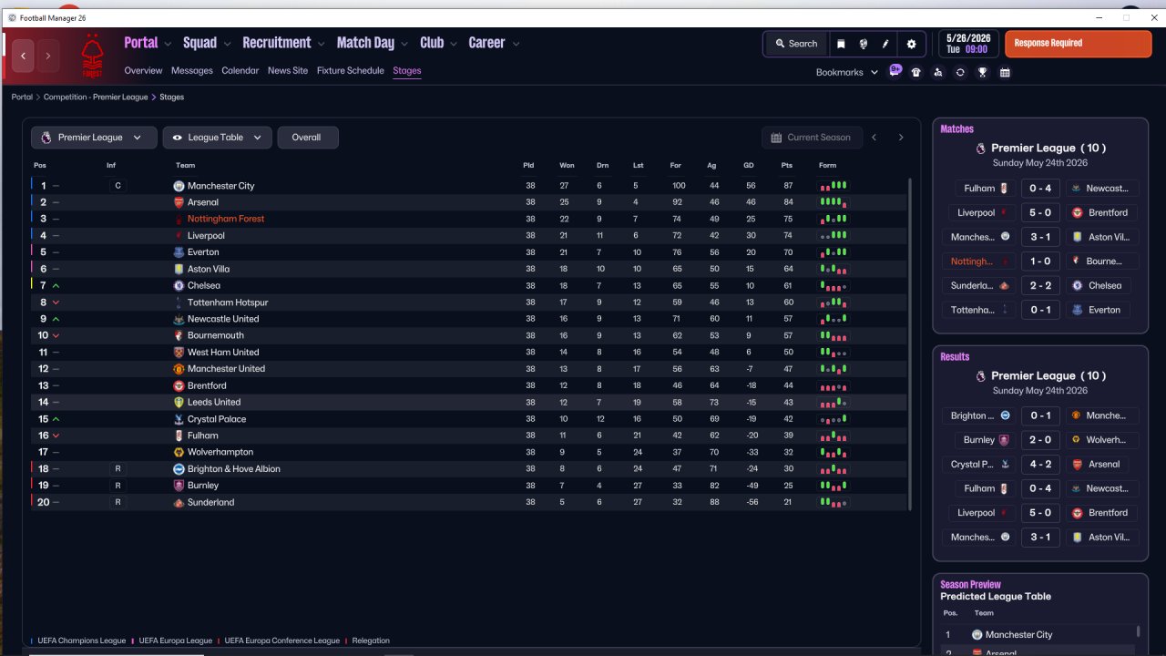Open Manchester City in Predicted League Table
Viewport: 1166px width, 656px height.
pyautogui.click(x=1018, y=635)
